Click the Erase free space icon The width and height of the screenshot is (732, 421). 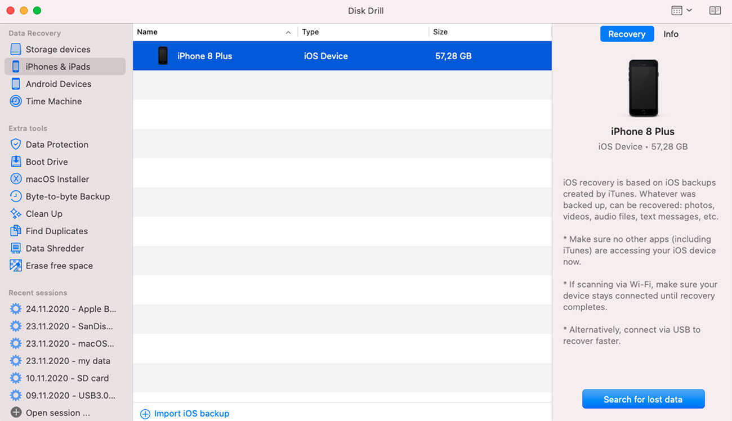point(16,266)
